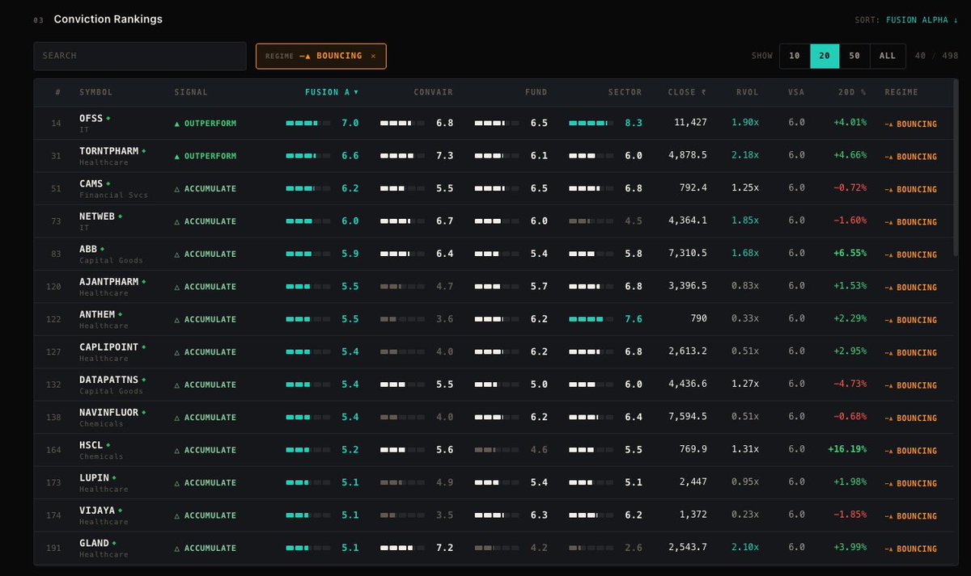971x576 pixels.
Task: Click the green diamond icon beside OFSS
Action: [108, 118]
